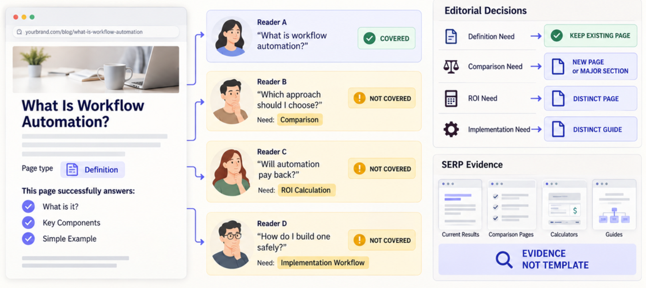Open the Calculators thumbnail
Viewport: 646px width, 288px height.
click(564, 205)
